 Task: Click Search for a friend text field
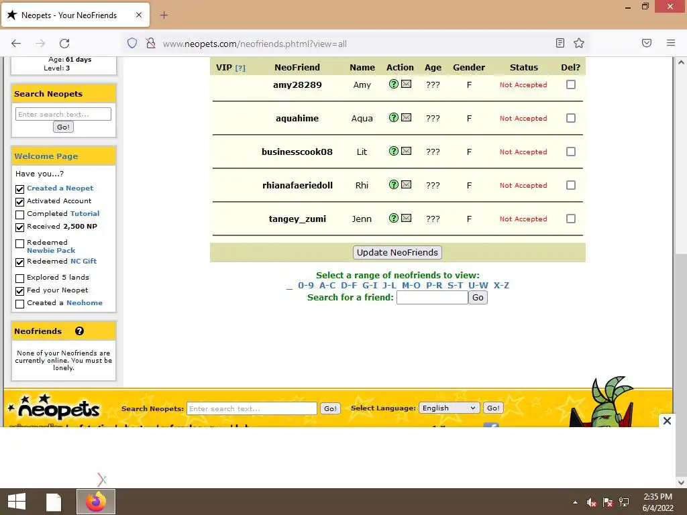click(x=432, y=297)
